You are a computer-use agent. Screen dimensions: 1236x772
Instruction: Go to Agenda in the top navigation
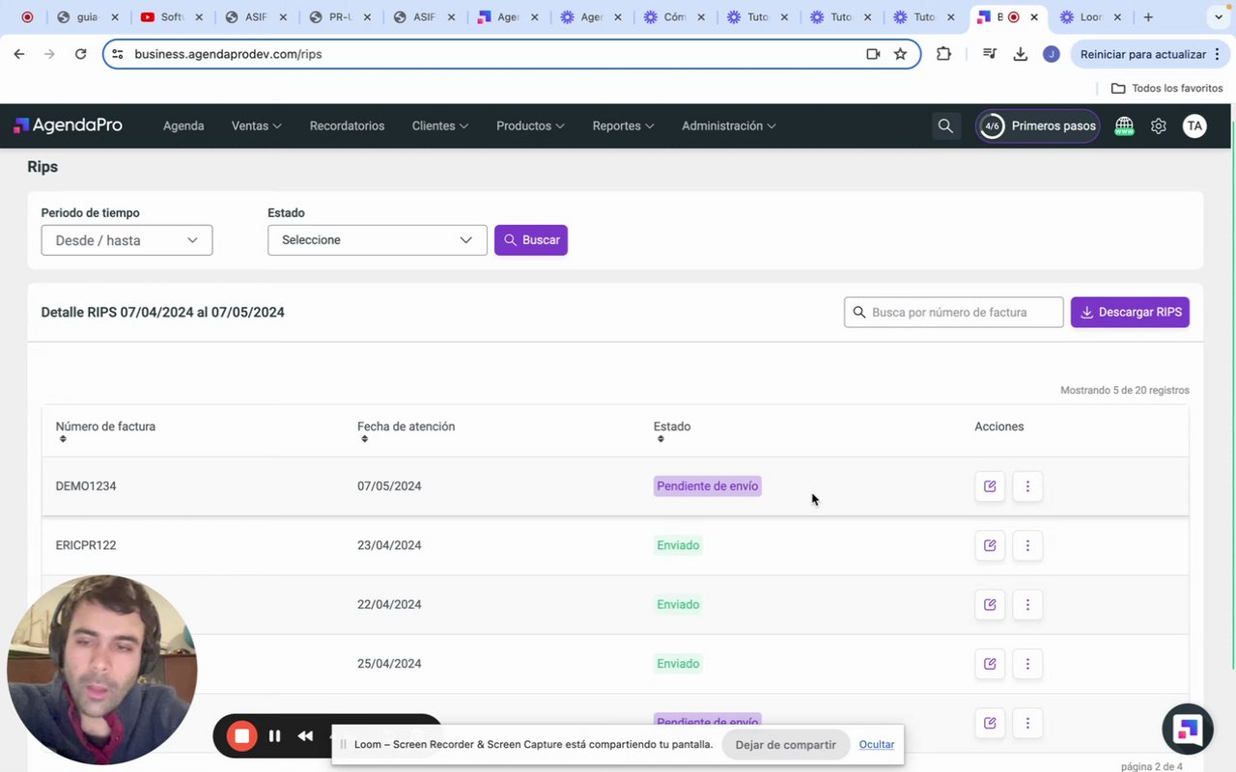tap(183, 125)
